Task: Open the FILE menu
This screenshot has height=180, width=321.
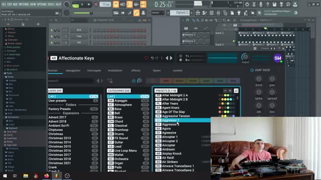Action: 4,4
